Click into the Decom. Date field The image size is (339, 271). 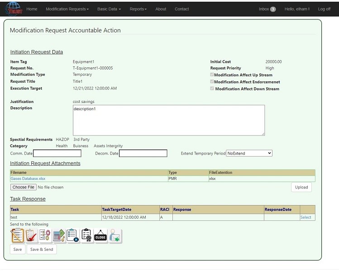(143, 153)
